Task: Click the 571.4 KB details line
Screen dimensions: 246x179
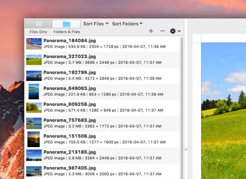Action: tap(103, 110)
